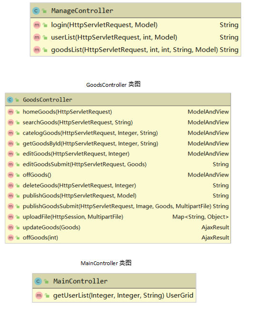Viewport: 265px width, 309px height.
Task: Select the goodsList method row
Action: 135,50
